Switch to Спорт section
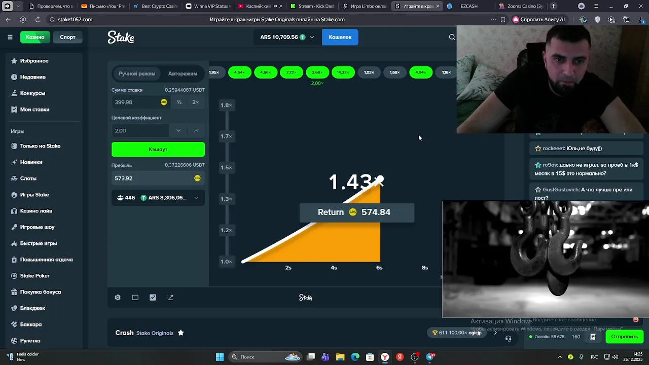Image resolution: width=649 pixels, height=365 pixels. (x=67, y=37)
